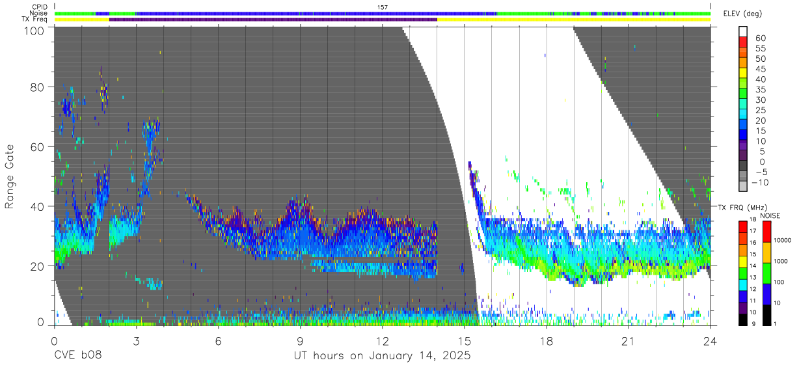Click the '60' tick on the Range Gate axis
This screenshot has height=369, width=799.
38,146
